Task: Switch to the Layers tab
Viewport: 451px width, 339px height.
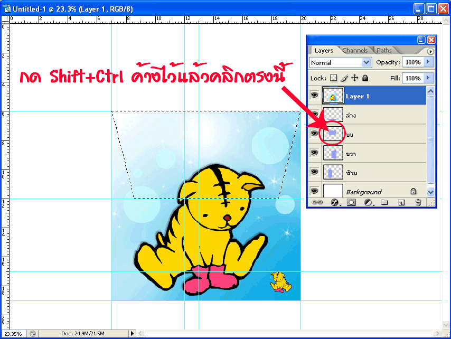Action: coord(324,51)
